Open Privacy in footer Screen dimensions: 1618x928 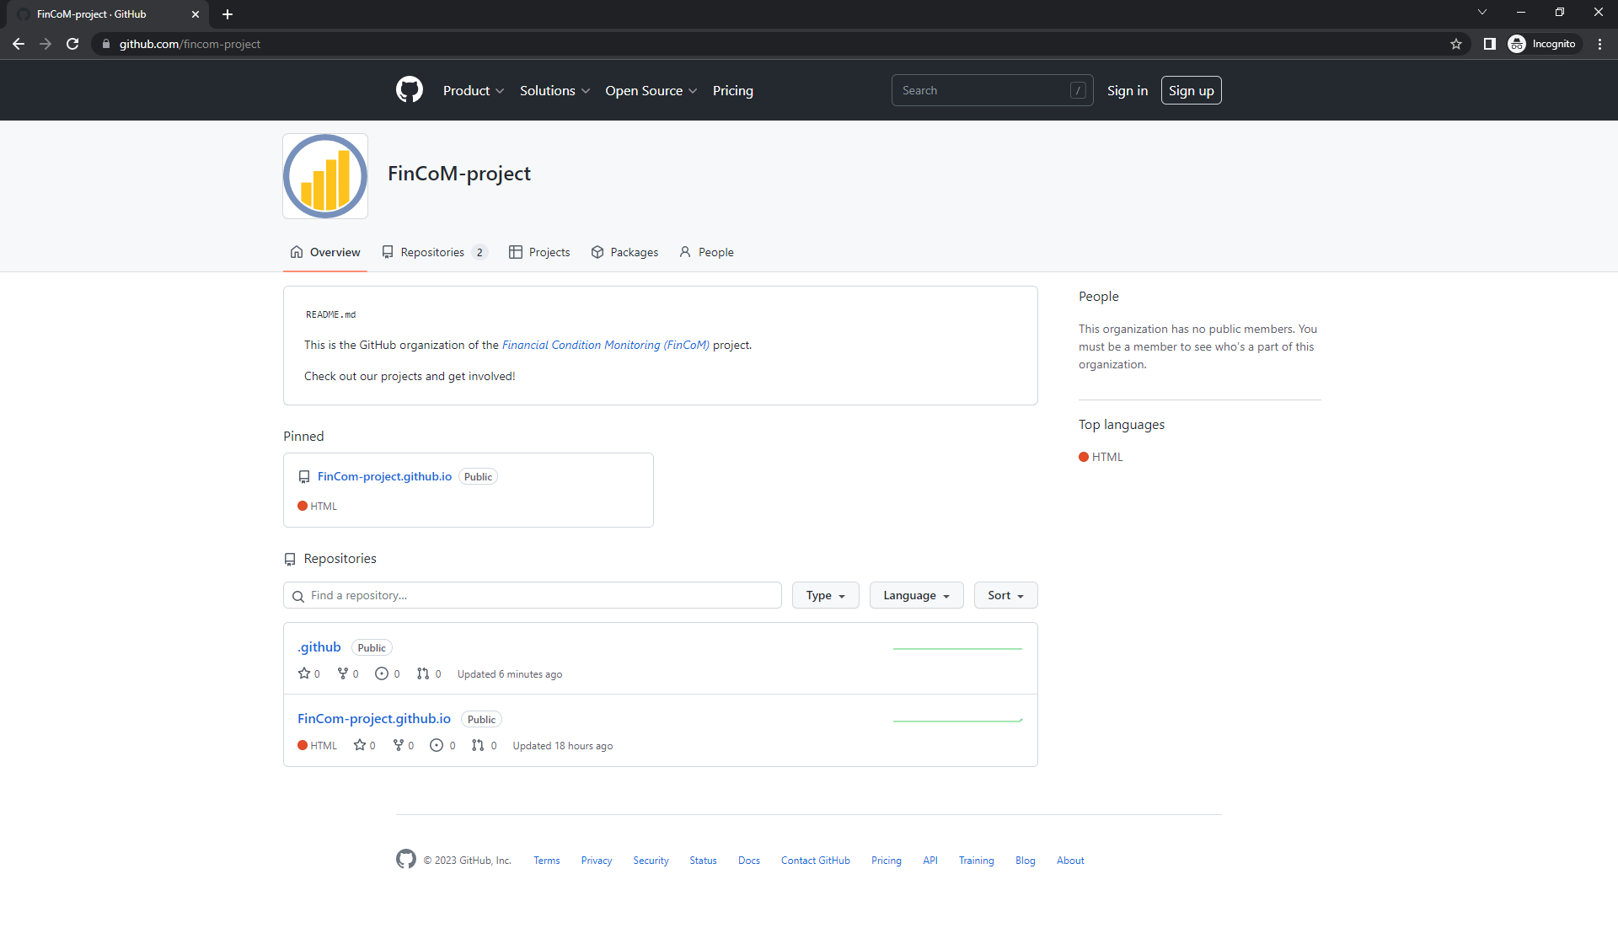pos(597,861)
